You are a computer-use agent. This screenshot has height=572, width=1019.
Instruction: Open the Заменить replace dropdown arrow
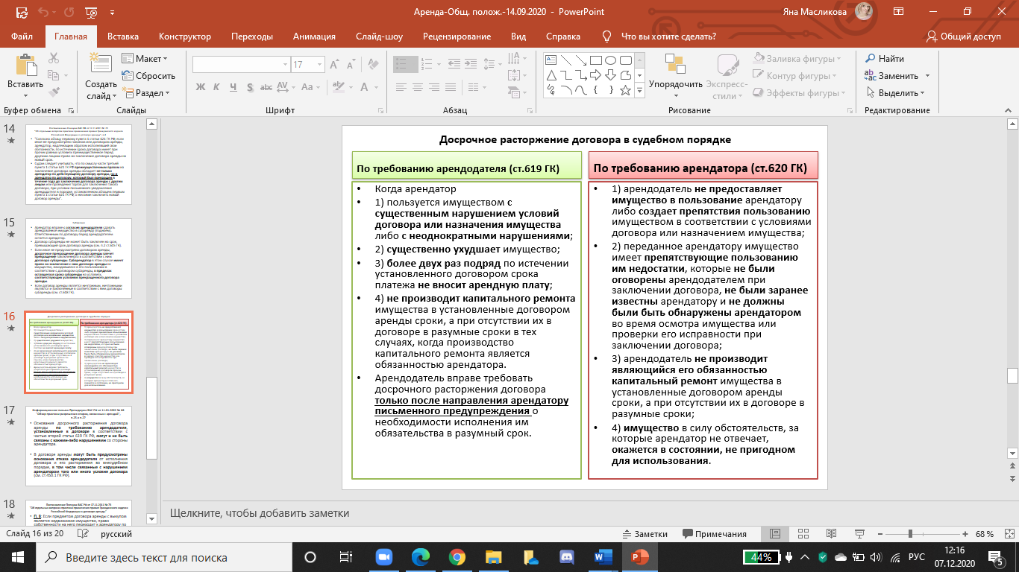927,76
